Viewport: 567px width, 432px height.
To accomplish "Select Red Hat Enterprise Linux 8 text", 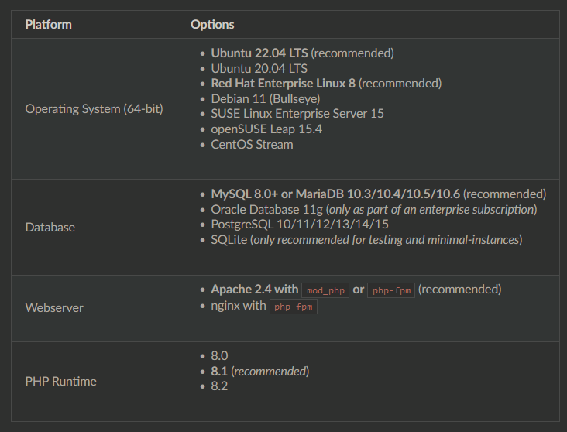I will pos(283,84).
